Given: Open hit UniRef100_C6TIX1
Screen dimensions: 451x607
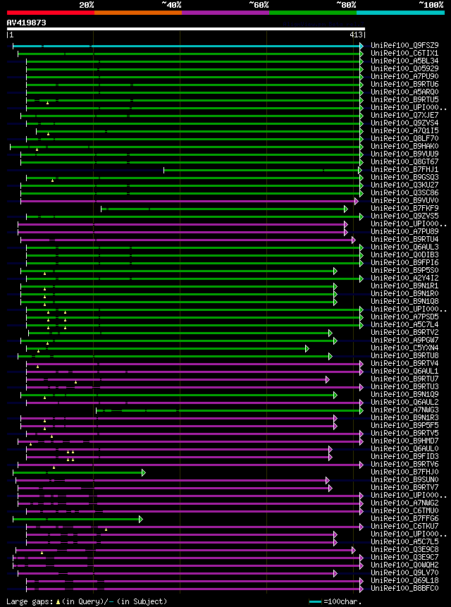Looking at the screenshot, I should [404, 54].
